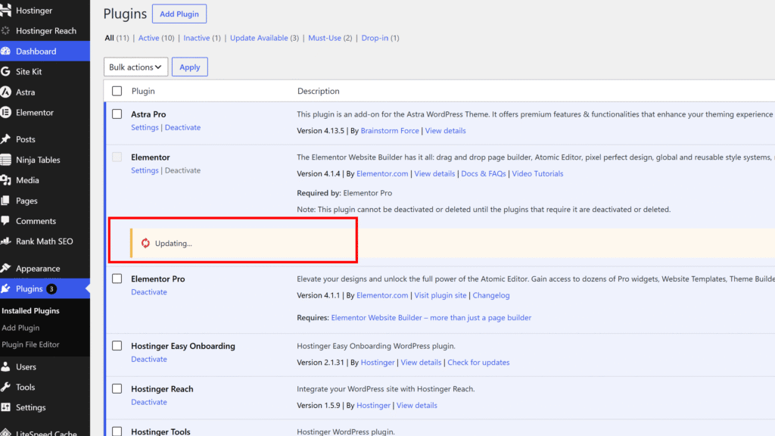Click the disabled Elementor plugin checkbox
The width and height of the screenshot is (775, 436).
coord(117,157)
